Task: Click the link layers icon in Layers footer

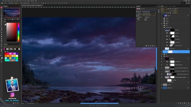Action: [x=176, y=103]
